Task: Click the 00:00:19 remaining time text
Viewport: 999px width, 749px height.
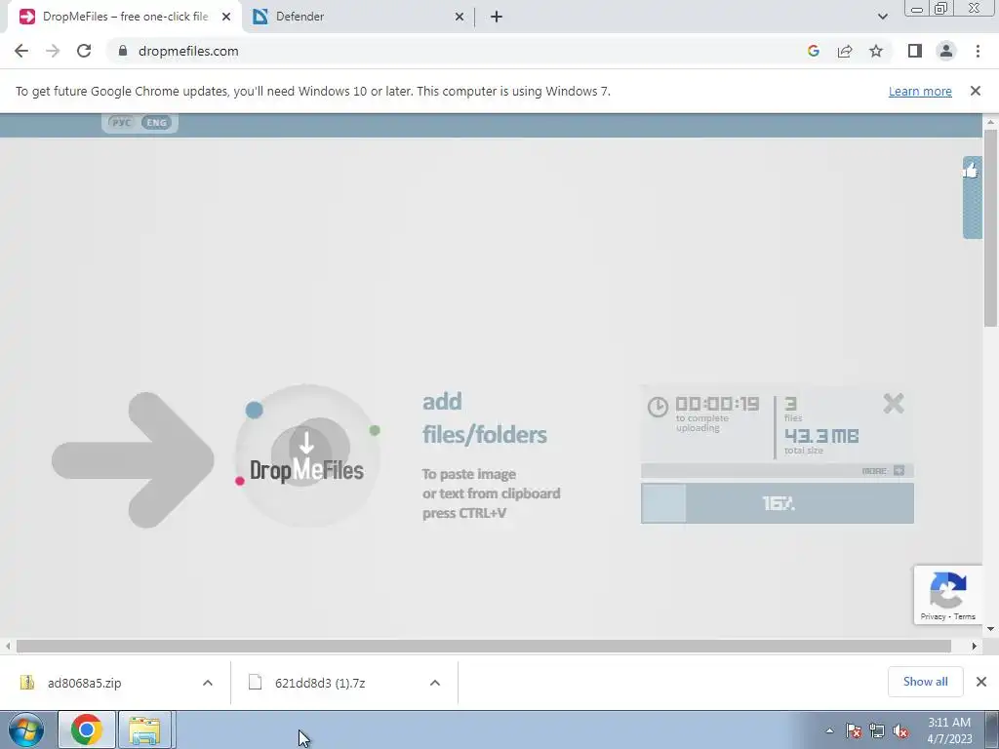Action: click(717, 404)
